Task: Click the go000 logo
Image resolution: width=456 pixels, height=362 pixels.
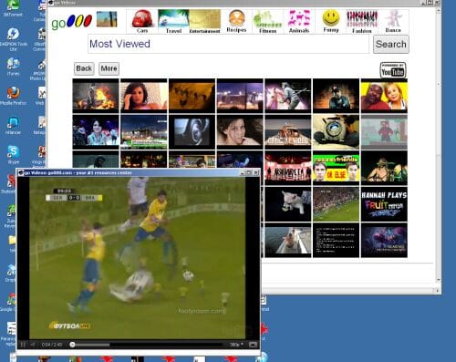Action: [x=71, y=22]
